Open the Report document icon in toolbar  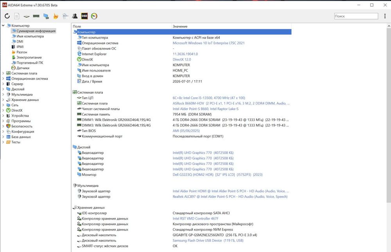[17, 16]
